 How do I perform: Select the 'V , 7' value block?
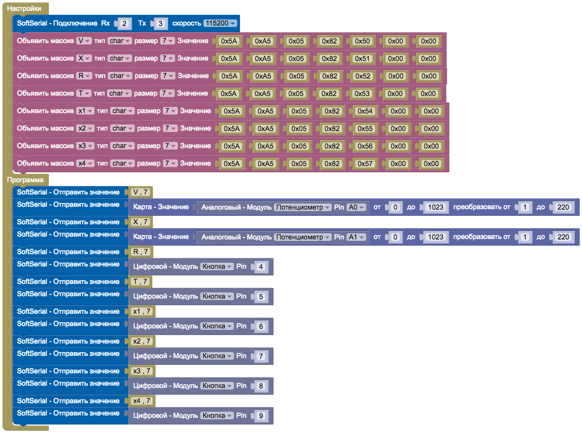point(141,193)
